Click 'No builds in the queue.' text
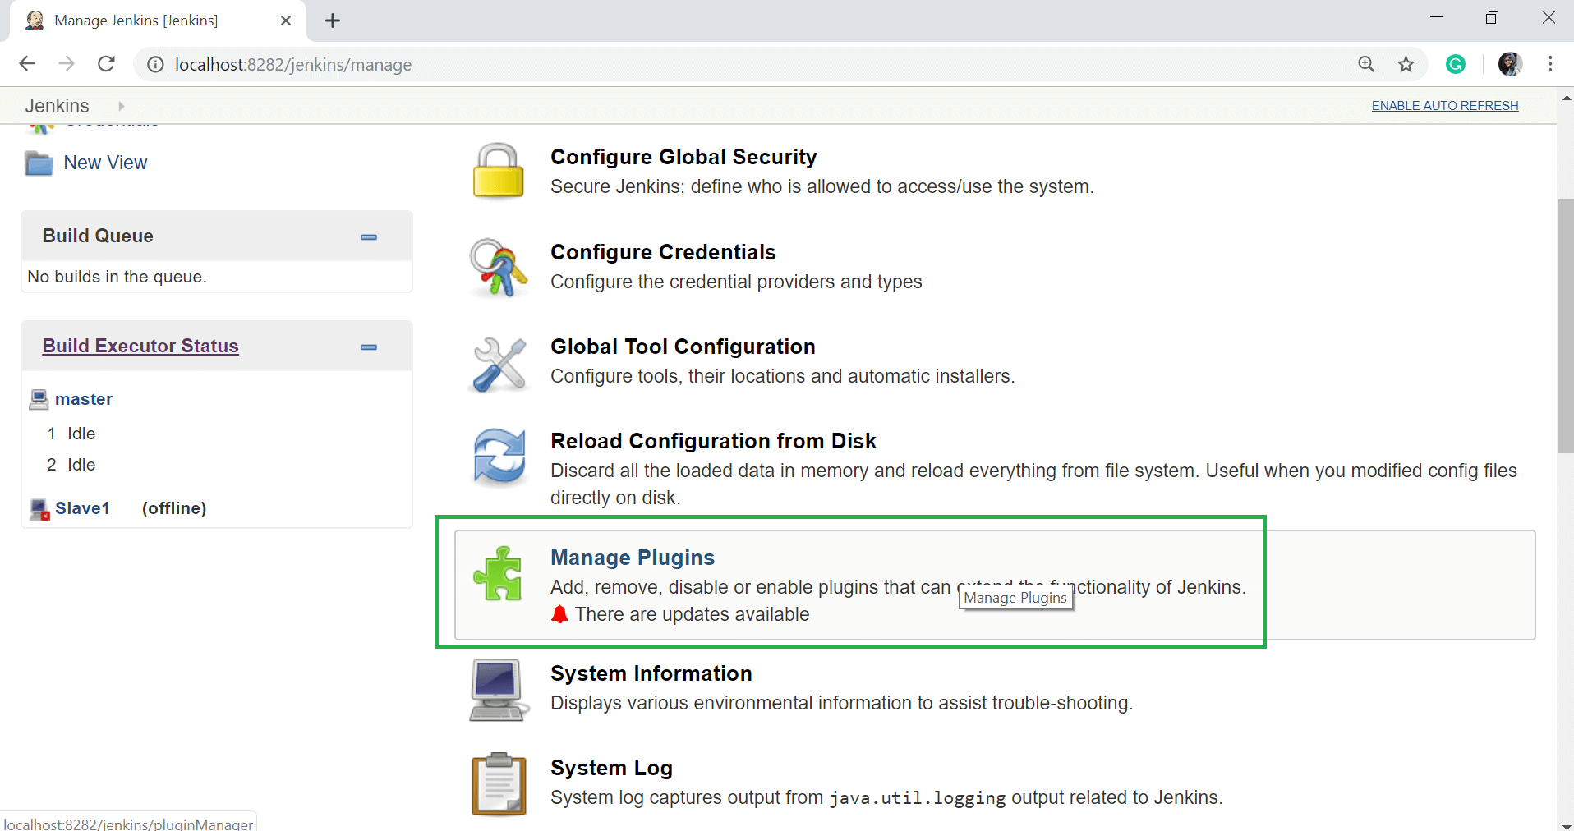The width and height of the screenshot is (1574, 831). 117,277
